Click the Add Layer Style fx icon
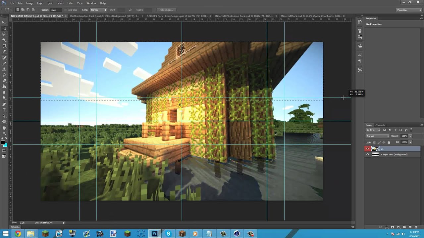The height and width of the screenshot is (238, 424). coord(387,227)
